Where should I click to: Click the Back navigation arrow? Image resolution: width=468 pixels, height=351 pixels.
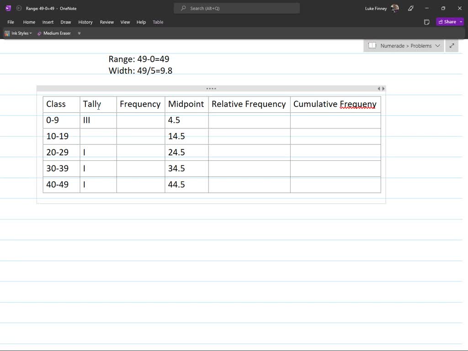coord(19,9)
